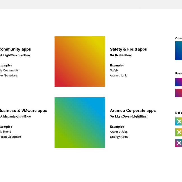
Task: Click the Aramco Jobs example
Action: click(119, 132)
